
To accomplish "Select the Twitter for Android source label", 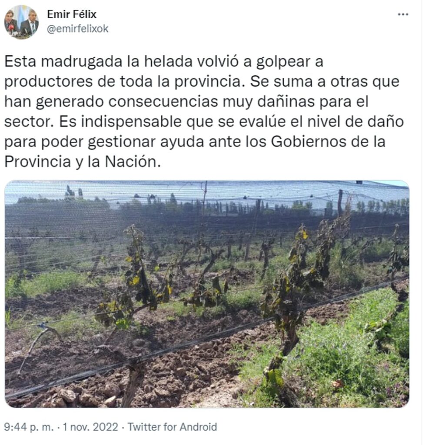I will (x=172, y=427).
